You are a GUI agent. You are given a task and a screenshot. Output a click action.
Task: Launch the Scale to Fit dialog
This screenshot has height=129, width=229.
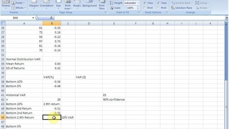coord(138,13)
